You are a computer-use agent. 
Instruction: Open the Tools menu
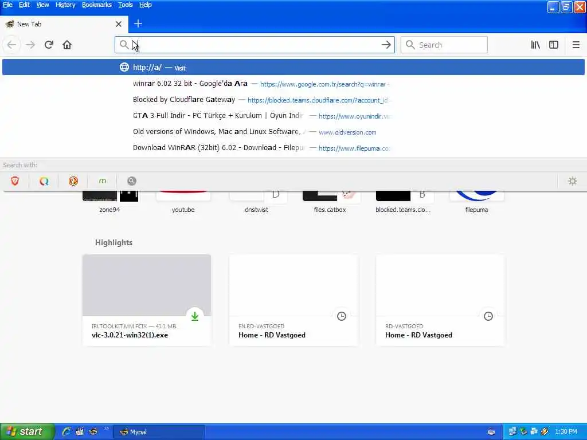pos(126,5)
